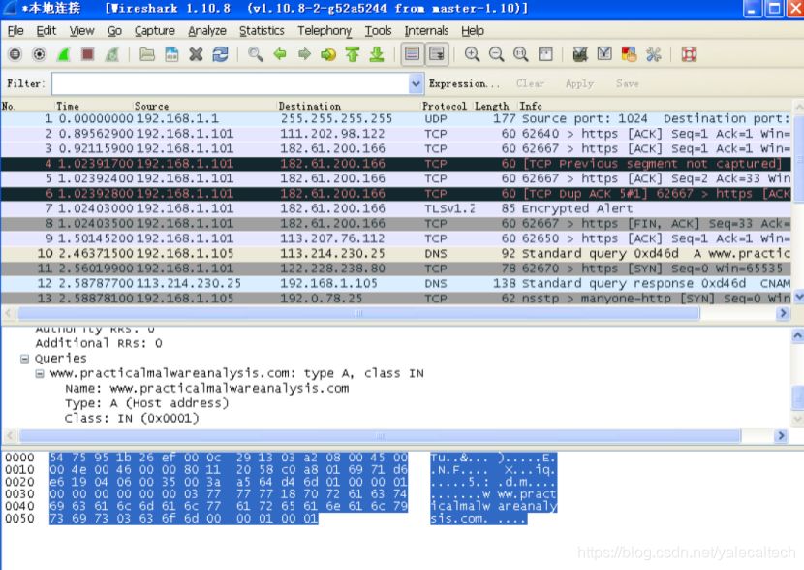Click into the display Filter field
Viewport: 804px width, 570px height.
[x=231, y=83]
